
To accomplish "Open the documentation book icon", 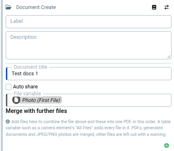I will [x=154, y=7].
